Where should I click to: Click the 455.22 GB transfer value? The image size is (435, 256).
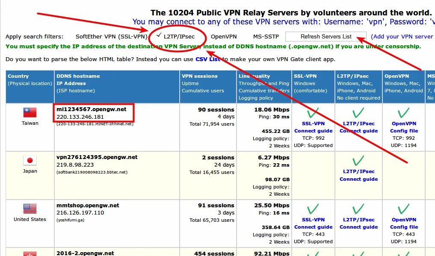(x=275, y=131)
